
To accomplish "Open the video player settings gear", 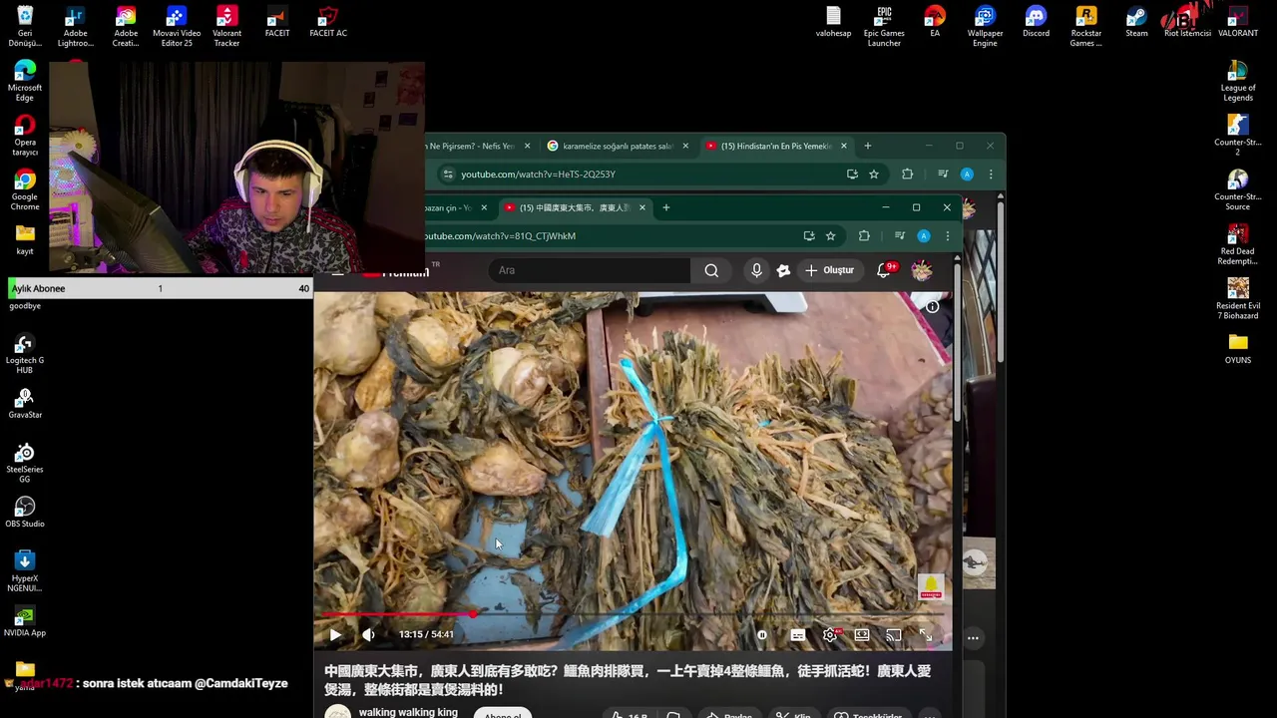I will click(830, 635).
